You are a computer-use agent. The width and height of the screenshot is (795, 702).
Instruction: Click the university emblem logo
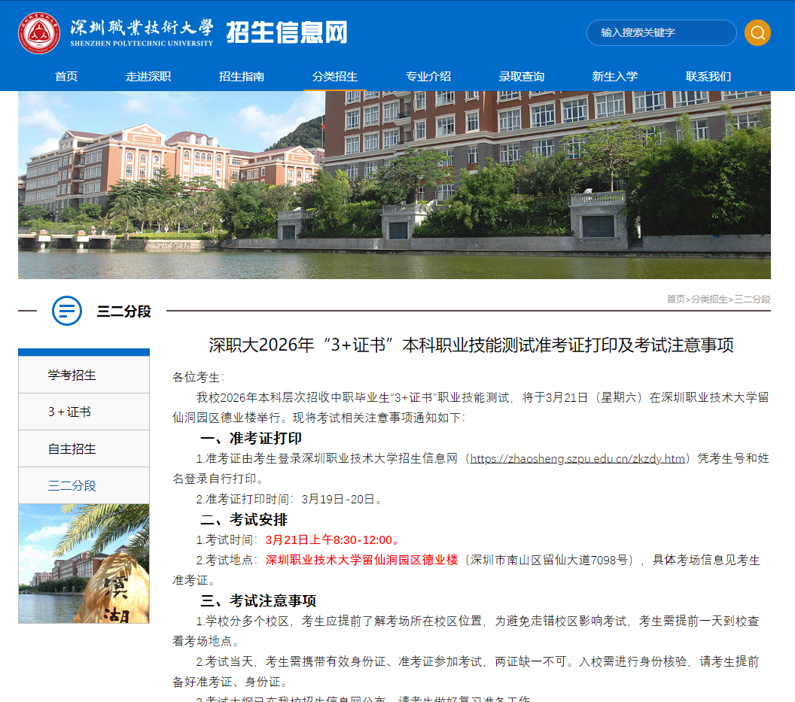tap(39, 33)
